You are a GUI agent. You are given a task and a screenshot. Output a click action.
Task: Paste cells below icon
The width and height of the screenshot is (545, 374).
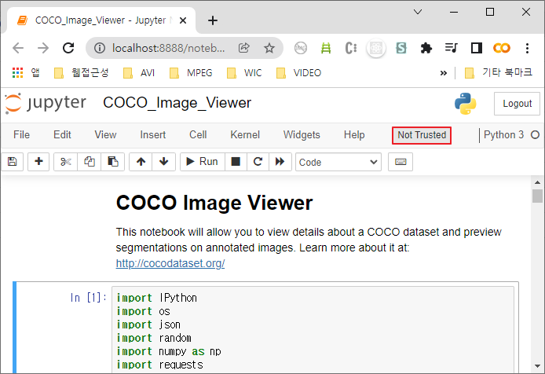click(x=112, y=162)
